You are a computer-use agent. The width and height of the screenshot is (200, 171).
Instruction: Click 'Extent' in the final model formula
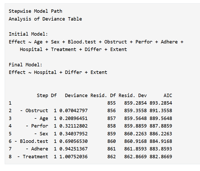click(x=99, y=72)
